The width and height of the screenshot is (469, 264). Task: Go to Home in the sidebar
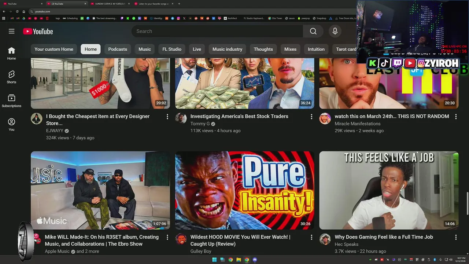(x=12, y=54)
